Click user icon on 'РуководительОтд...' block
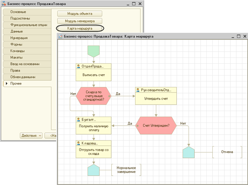Screen dimensions: 248x185 [x=138, y=90]
